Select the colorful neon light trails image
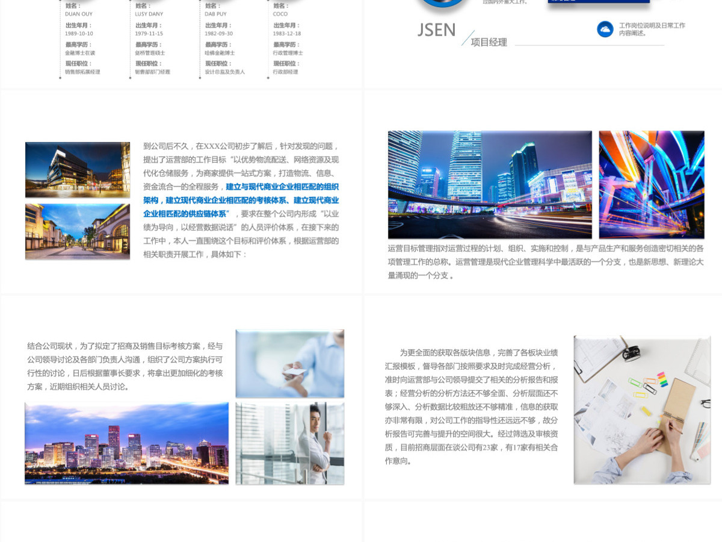This screenshot has height=542, width=722. (x=652, y=184)
